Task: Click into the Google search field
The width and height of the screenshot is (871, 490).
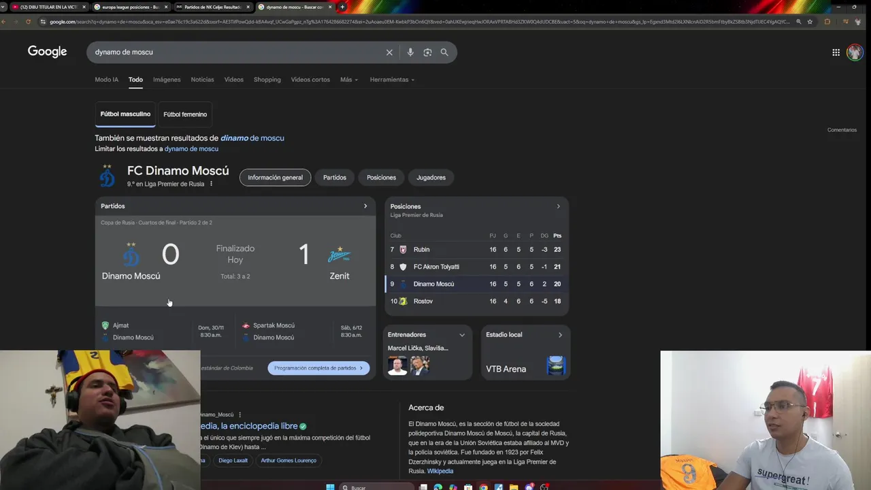Action: 238,52
